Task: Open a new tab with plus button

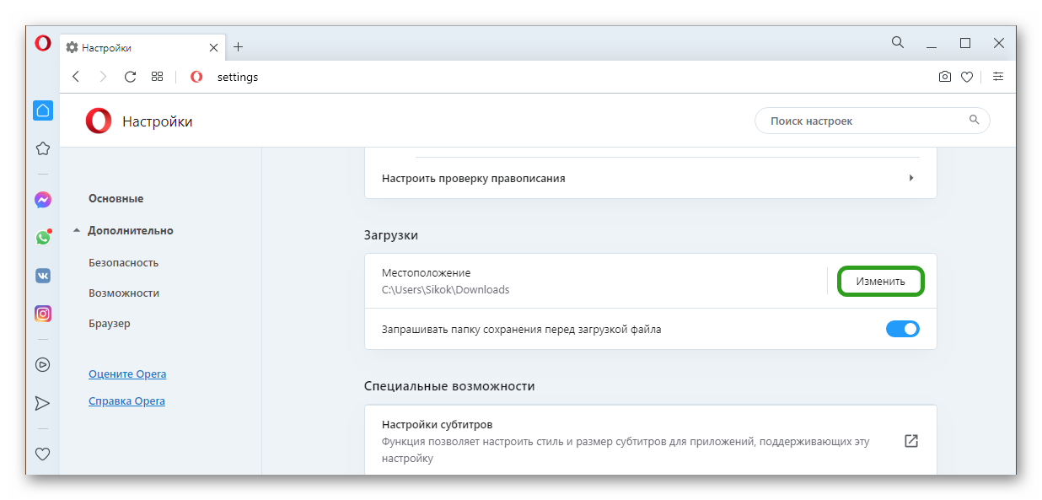Action: [238, 47]
